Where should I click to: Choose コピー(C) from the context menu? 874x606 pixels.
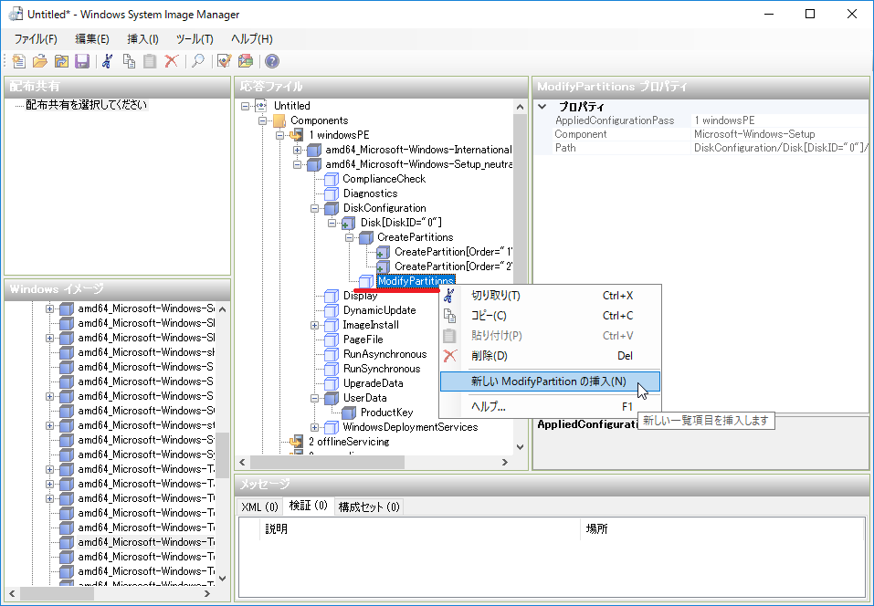(550, 316)
